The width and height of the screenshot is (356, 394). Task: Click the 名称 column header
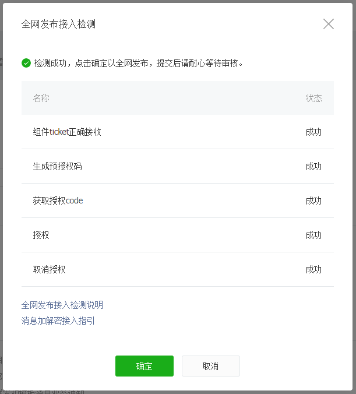41,98
